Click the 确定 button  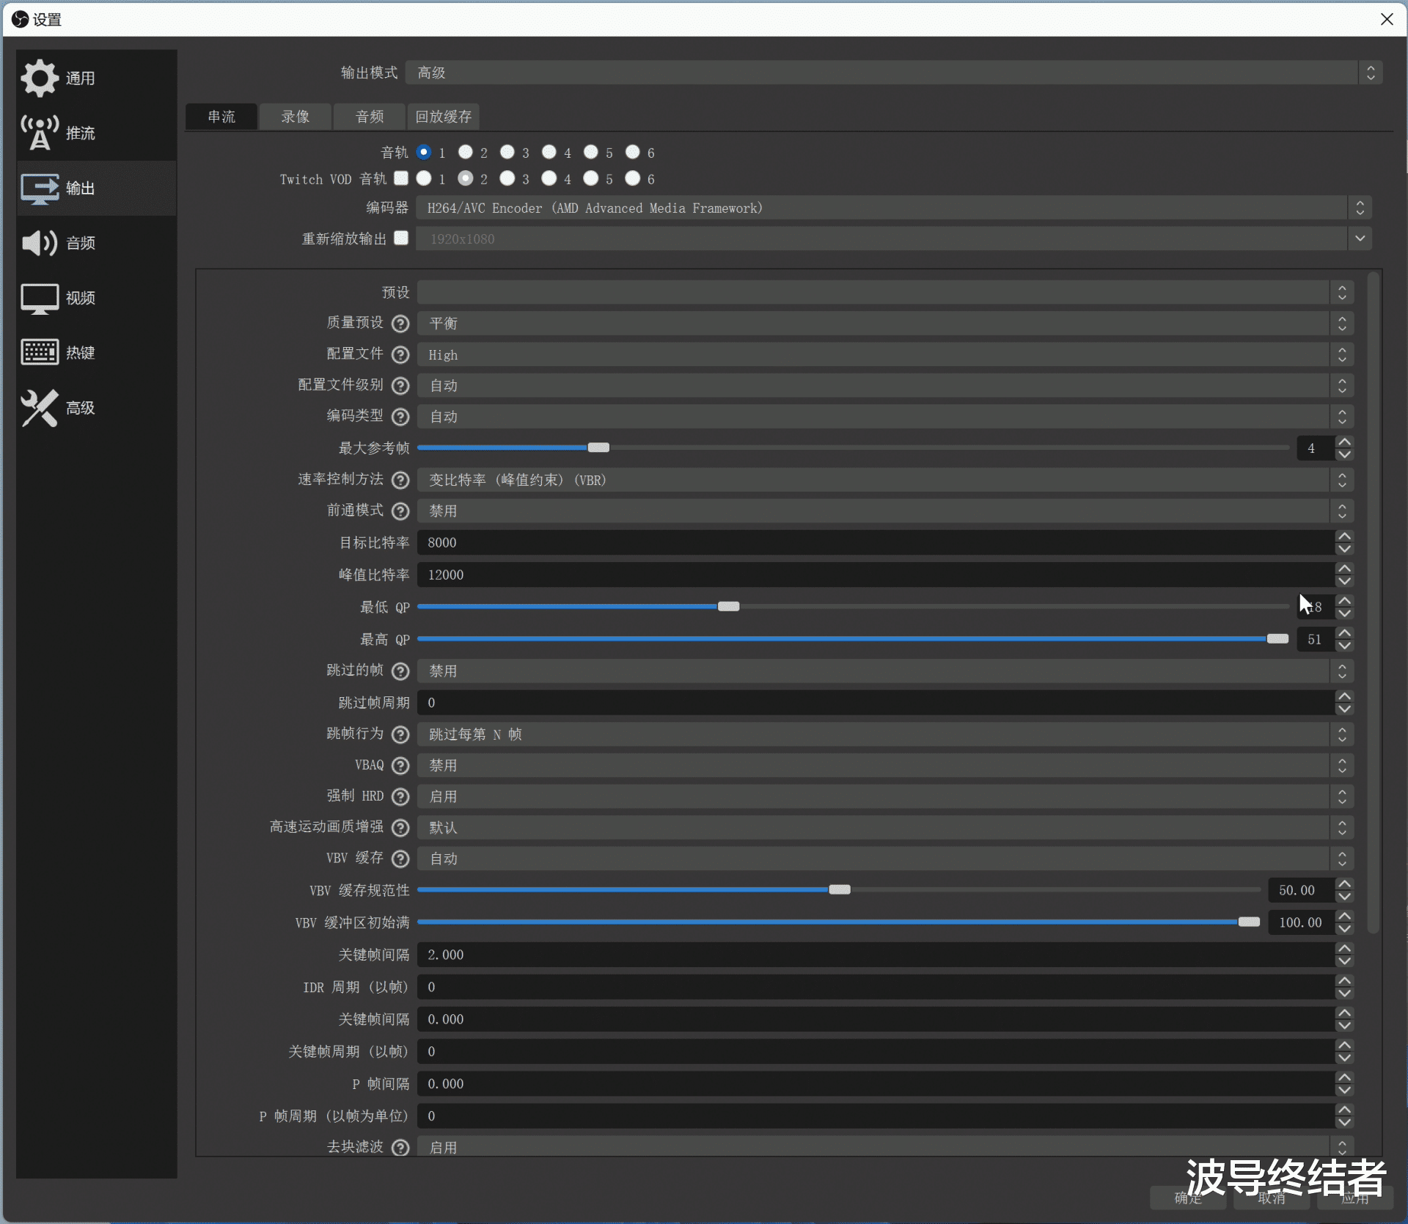(x=1188, y=1198)
